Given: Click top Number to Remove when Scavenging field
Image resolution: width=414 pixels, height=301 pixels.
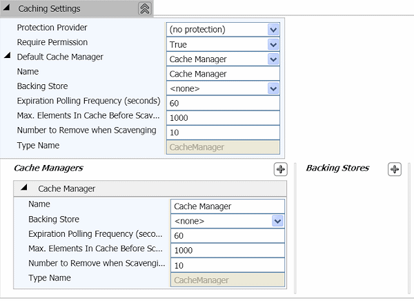Looking at the screenshot, I should coord(222,132).
